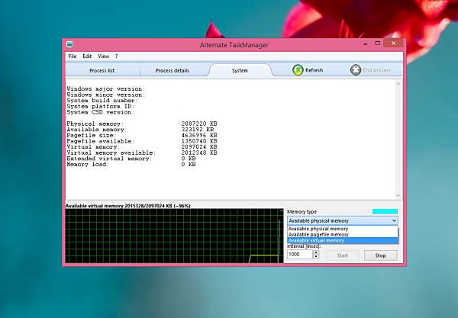Image resolution: width=458 pixels, height=318 pixels.
Task: Increase interval with spinner up arrow
Action: coord(316,252)
